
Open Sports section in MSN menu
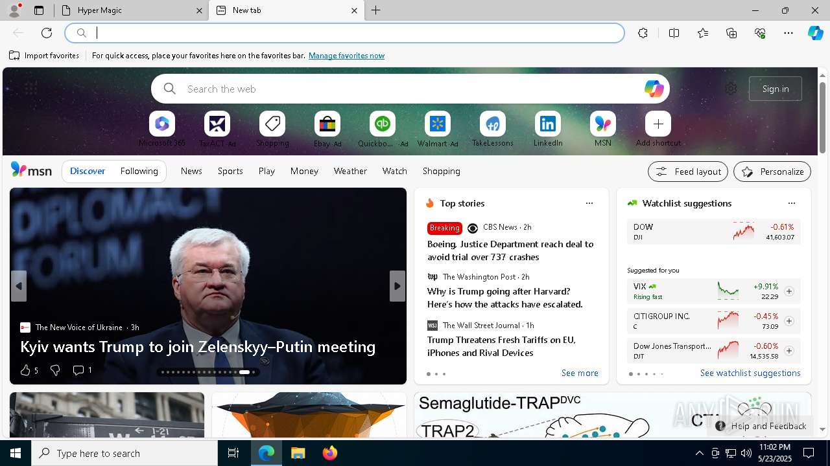[230, 171]
